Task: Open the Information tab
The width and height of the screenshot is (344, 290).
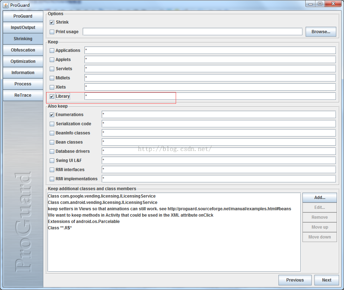Action: pos(23,73)
